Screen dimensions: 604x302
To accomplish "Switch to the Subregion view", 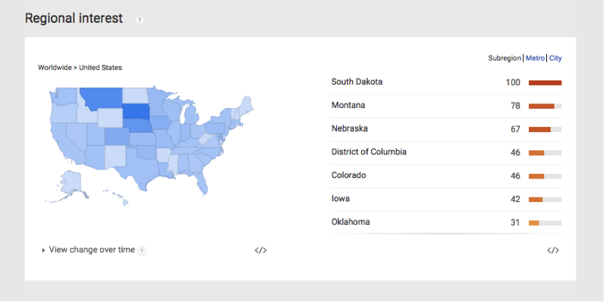I will 505,58.
